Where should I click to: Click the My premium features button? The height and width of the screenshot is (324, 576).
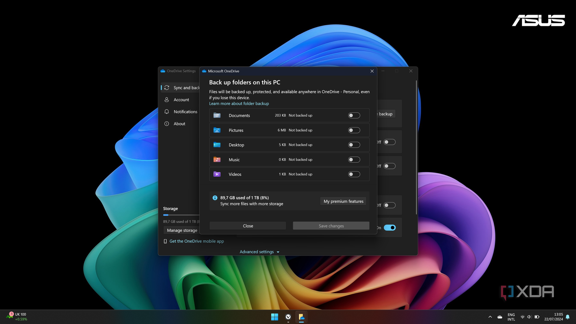[343, 201]
